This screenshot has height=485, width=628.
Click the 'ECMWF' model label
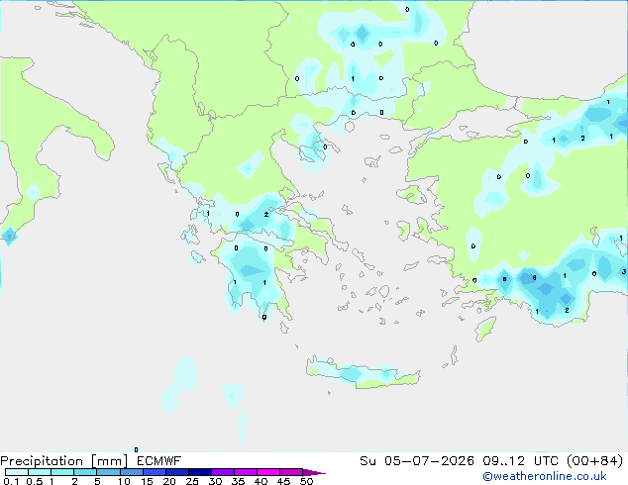point(159,460)
